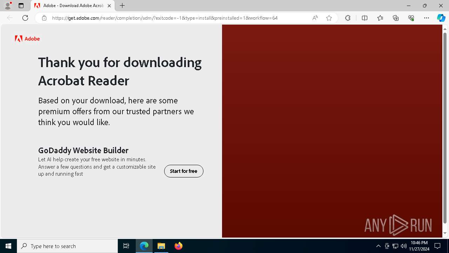Screen dimensions: 449x253
Task: Click the address bar URL
Action: 165,18
